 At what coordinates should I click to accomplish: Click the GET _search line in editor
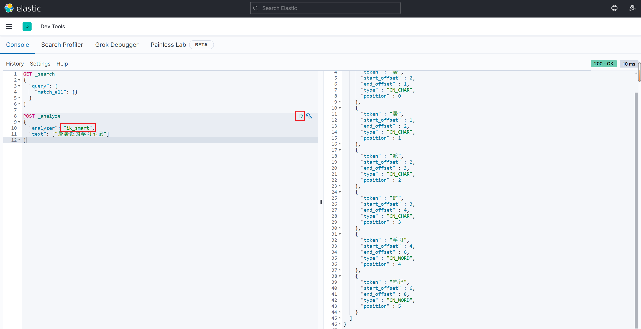[39, 74]
